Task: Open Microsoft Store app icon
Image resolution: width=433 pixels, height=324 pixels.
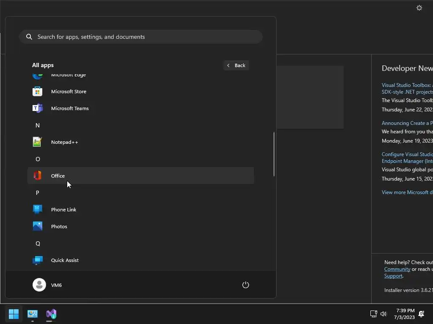Action: (x=37, y=92)
